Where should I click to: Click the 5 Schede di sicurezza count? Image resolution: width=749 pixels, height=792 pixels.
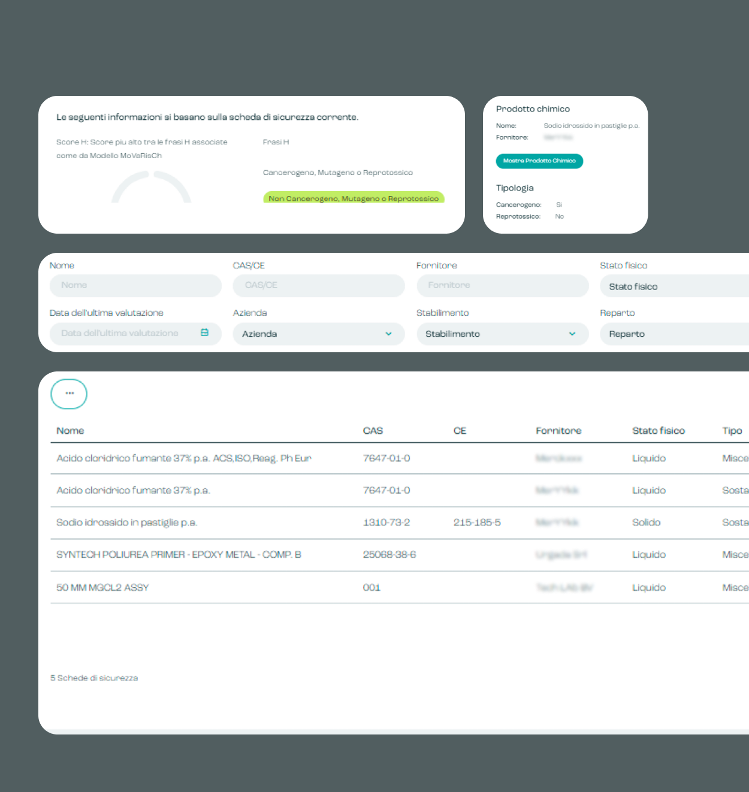(x=94, y=678)
